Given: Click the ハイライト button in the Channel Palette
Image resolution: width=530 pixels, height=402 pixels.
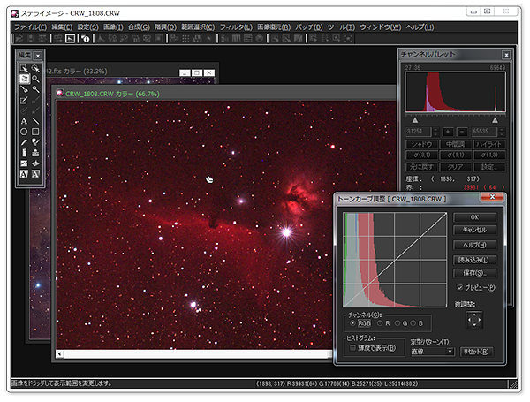Looking at the screenshot, I should [x=489, y=144].
